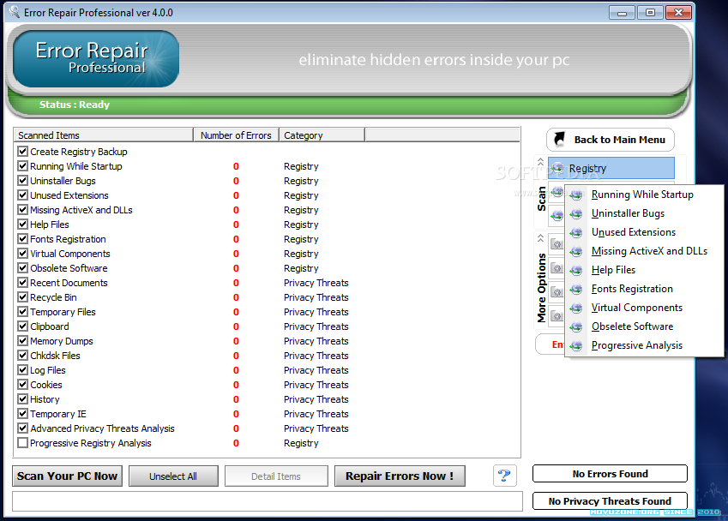Uncheck the Create Registry Backup checkbox
728x521 pixels.
click(23, 152)
